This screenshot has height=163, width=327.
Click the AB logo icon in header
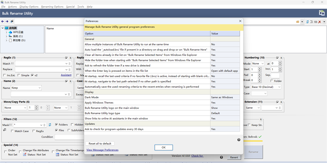(322, 13)
